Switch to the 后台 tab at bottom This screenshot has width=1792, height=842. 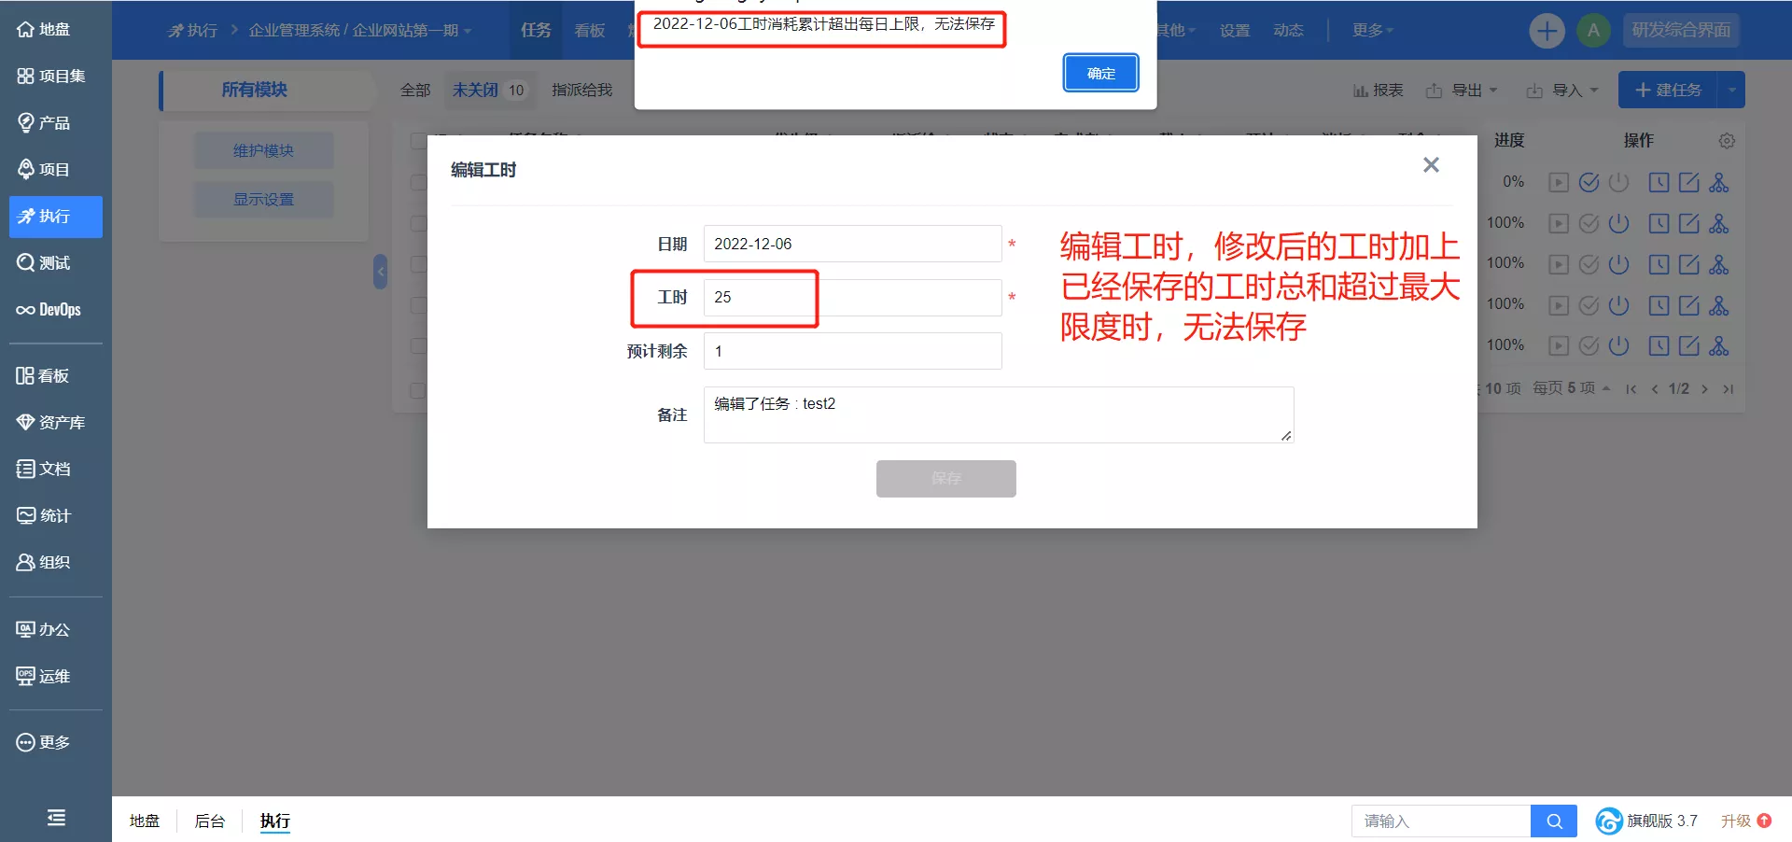[210, 821]
